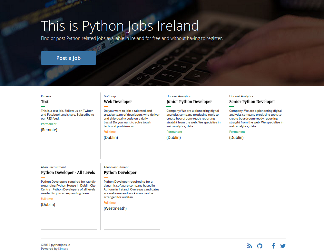324x252 pixels.
Task: Click the (Westmeath) location text
Action: pyautogui.click(x=115, y=208)
